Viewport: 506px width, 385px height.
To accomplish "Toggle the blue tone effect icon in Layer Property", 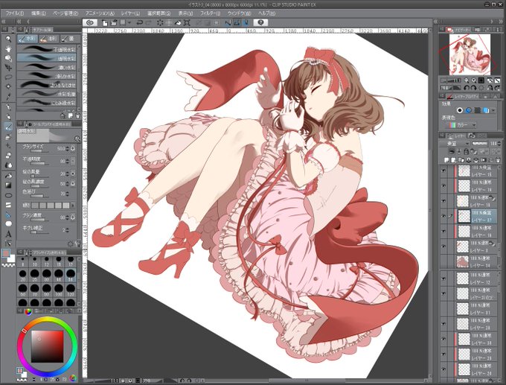I will tap(469, 110).
